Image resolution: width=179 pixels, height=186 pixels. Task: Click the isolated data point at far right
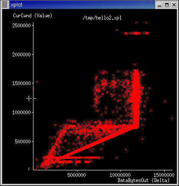click(172, 118)
